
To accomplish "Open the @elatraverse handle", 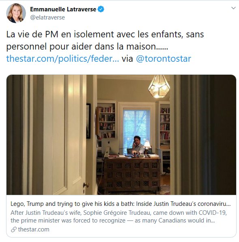I will (47, 17).
